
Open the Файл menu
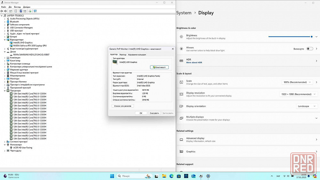coord(4,7)
